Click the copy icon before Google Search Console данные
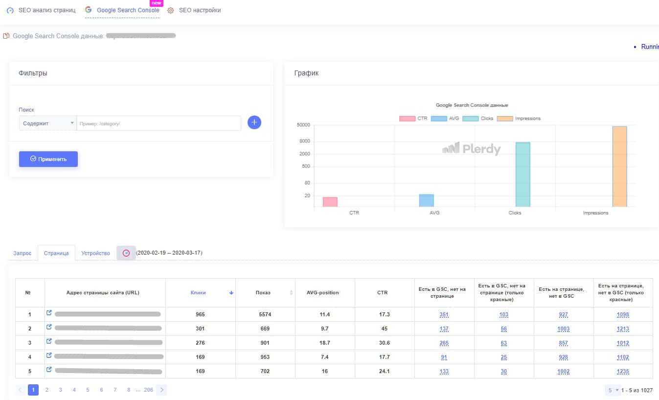 [6, 36]
